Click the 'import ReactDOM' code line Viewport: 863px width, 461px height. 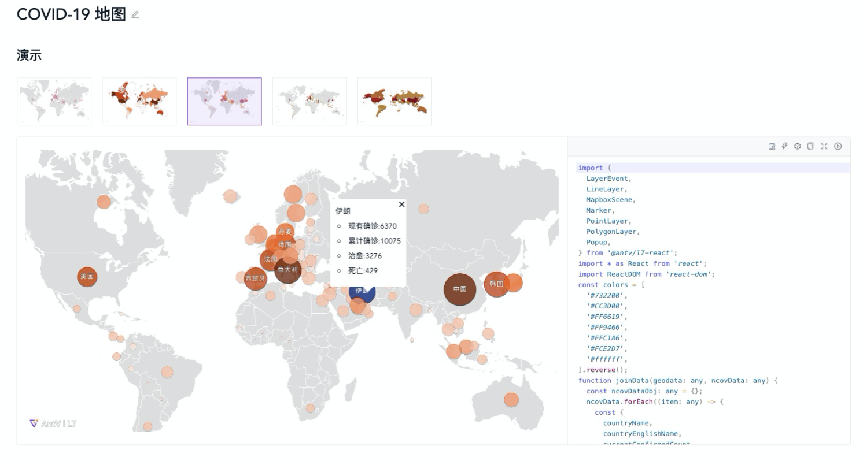pos(647,274)
